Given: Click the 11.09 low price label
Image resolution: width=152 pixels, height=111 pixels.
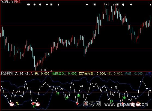Looking at the screenshot, I should tap(43, 70).
